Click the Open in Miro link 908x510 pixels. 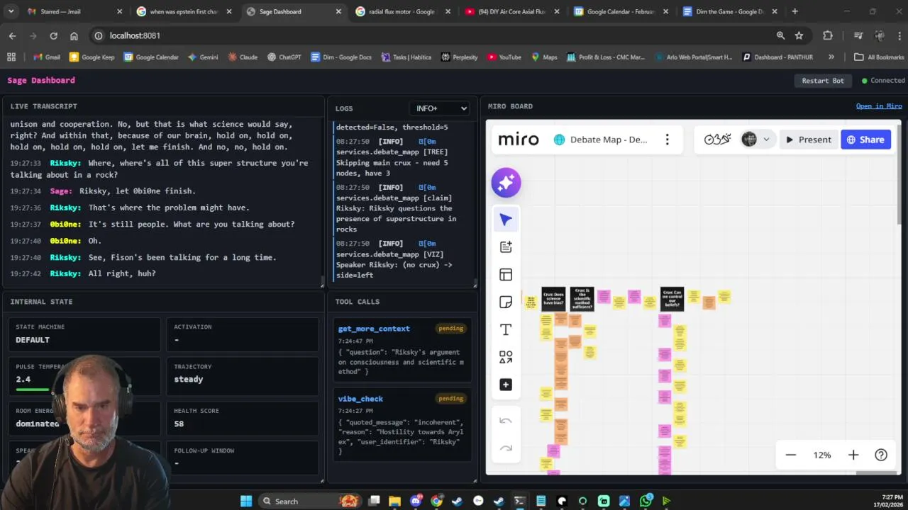tap(879, 106)
